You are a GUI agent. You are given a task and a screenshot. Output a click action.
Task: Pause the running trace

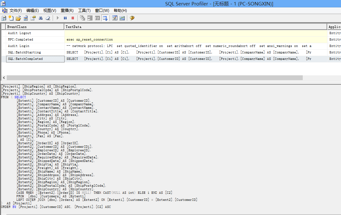[65, 18]
